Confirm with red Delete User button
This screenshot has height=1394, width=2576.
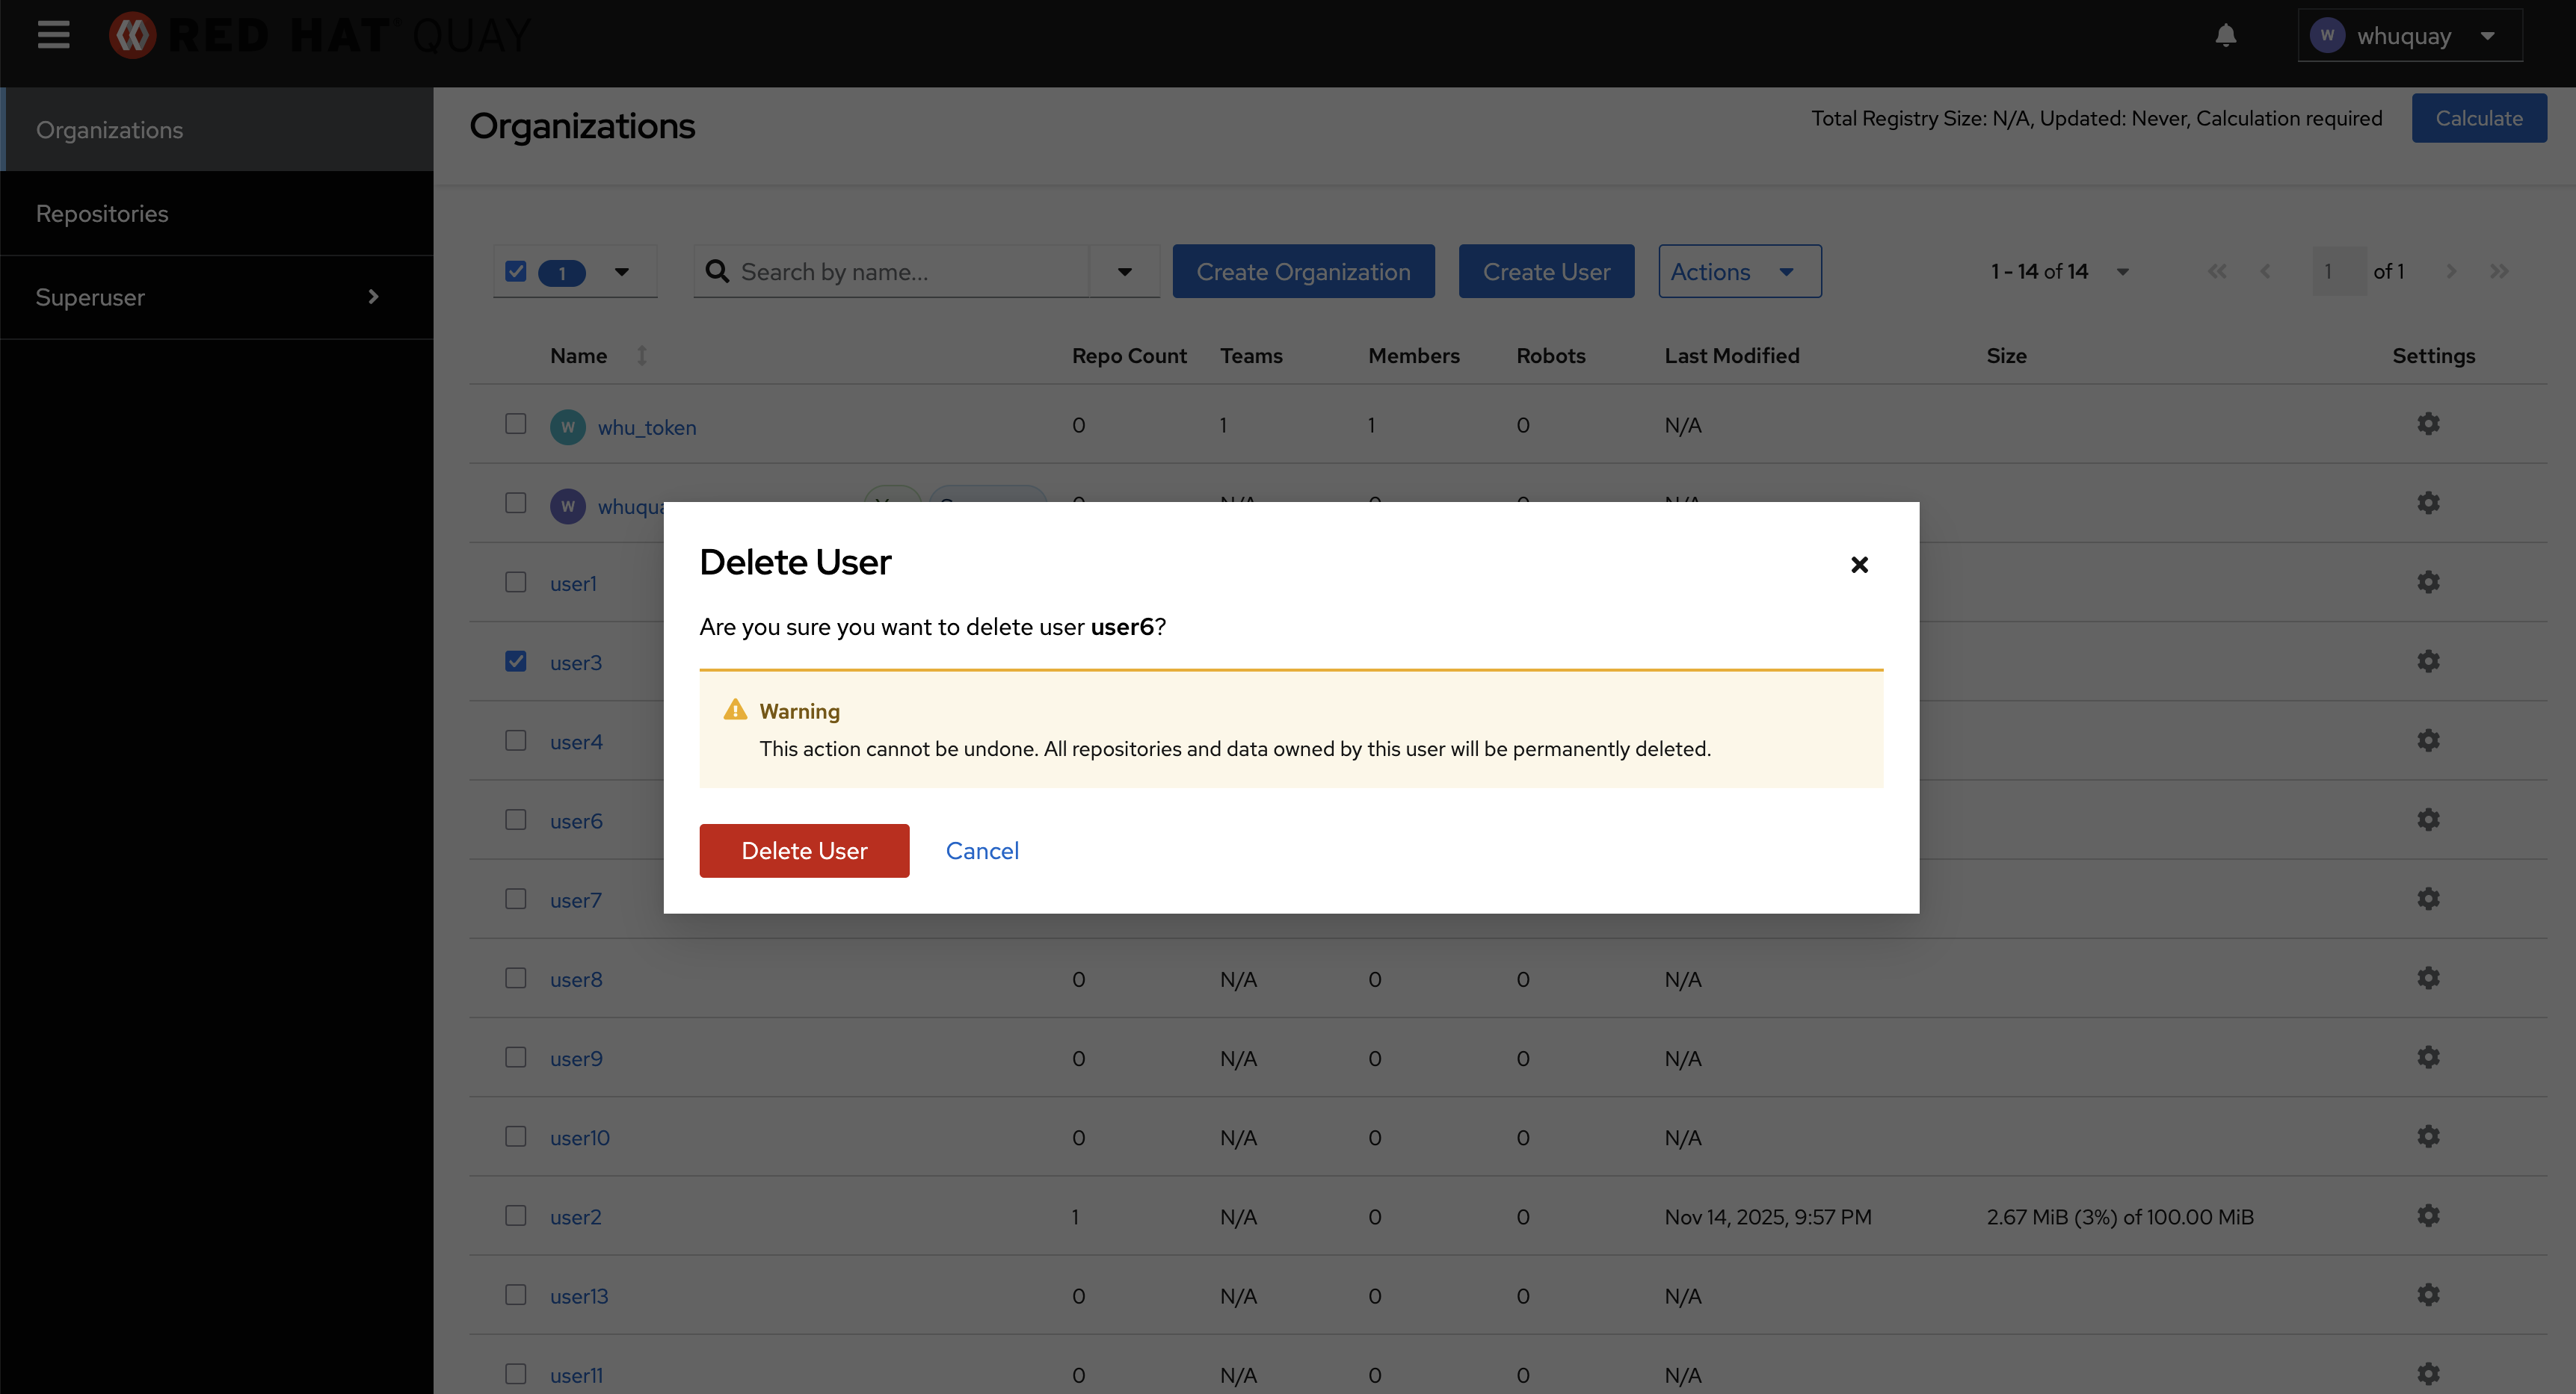804,850
